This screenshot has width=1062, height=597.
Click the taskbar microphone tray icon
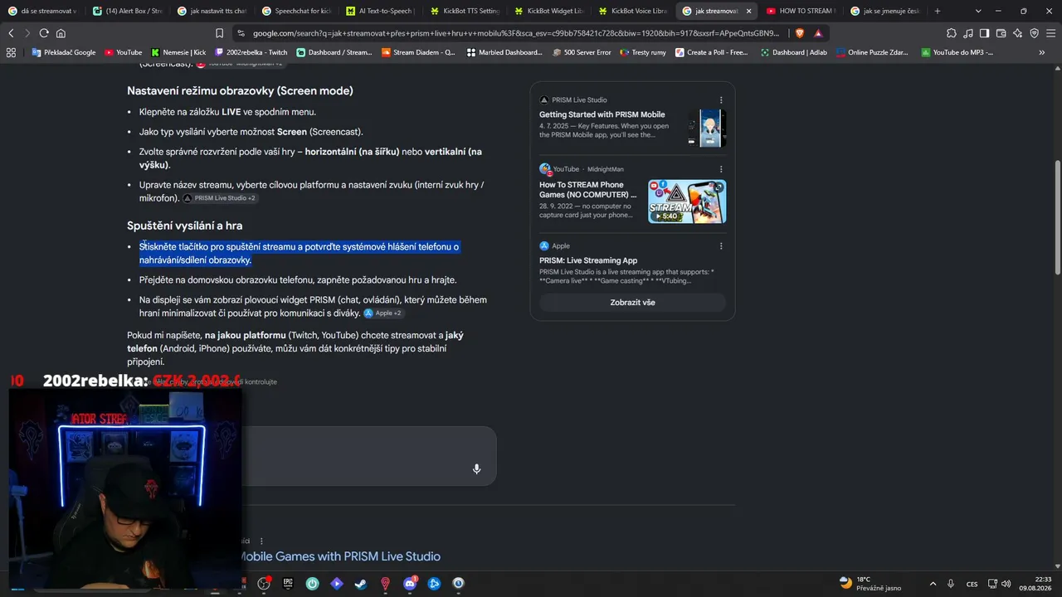coord(951,584)
